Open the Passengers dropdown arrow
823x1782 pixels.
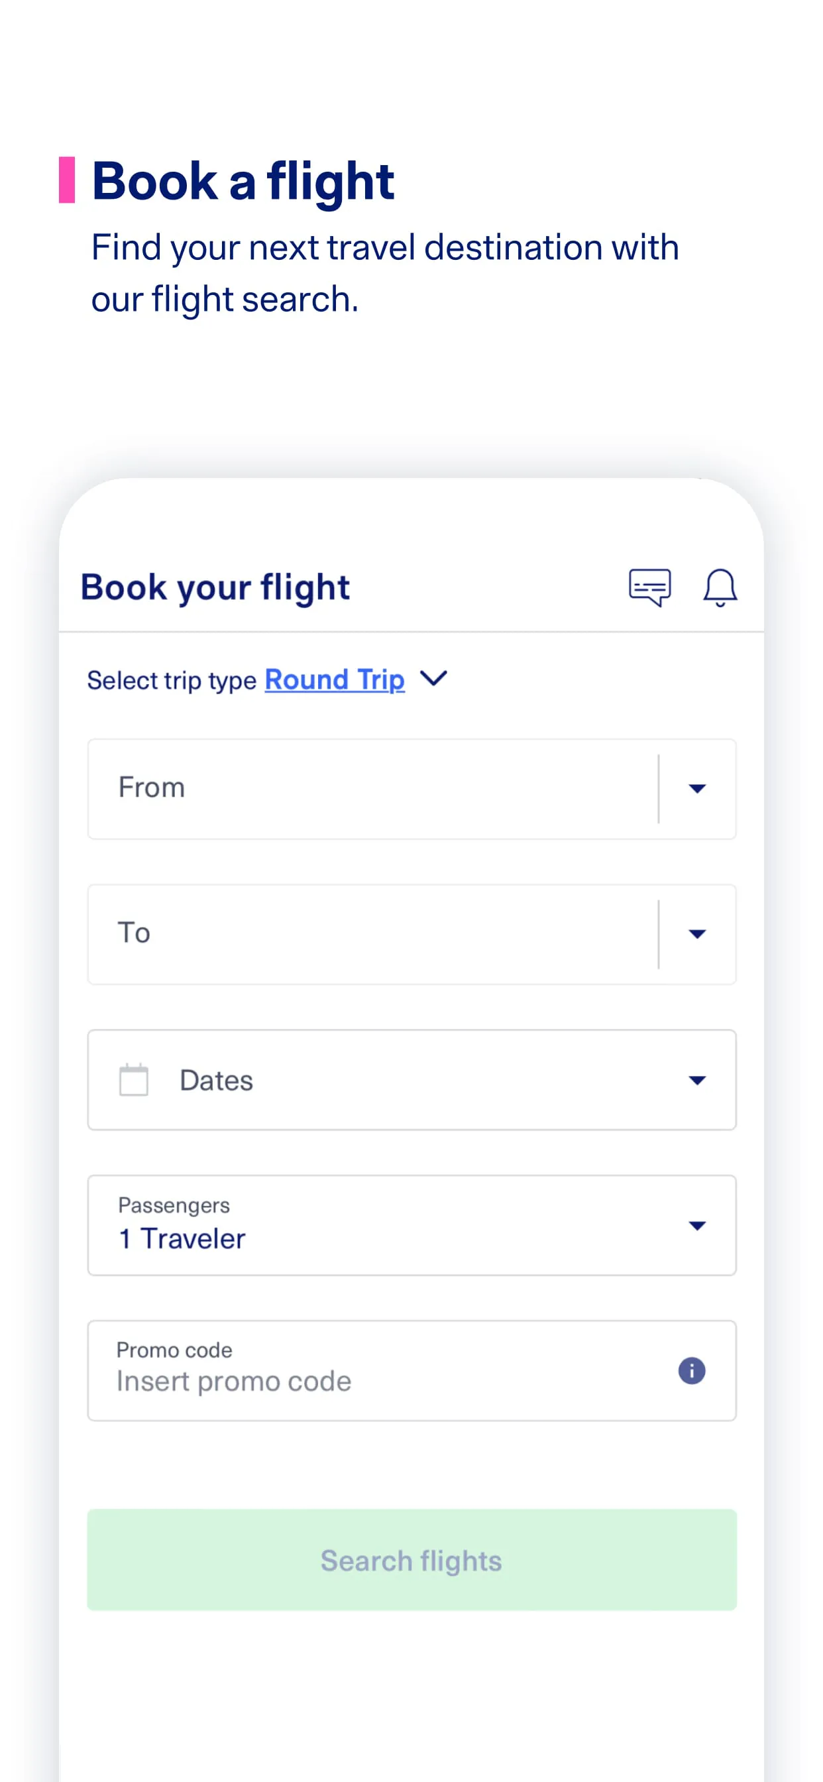point(698,1225)
